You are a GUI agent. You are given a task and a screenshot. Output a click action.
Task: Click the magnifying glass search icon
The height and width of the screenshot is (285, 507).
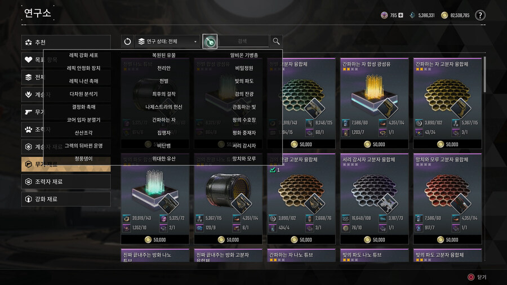pos(276,41)
